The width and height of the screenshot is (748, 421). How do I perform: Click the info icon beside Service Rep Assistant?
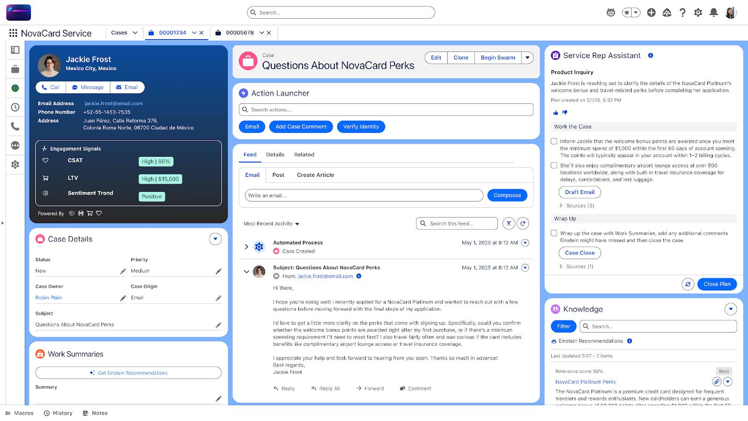(x=650, y=55)
